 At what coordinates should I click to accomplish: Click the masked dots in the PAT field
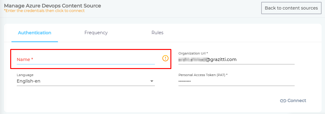(x=184, y=81)
